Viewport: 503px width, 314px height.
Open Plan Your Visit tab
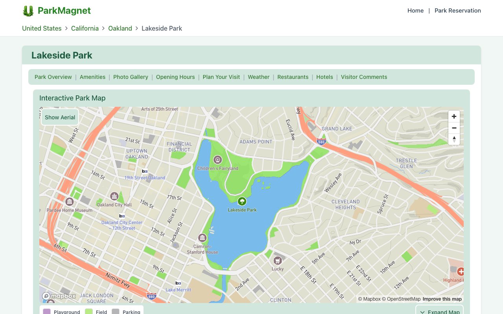[x=221, y=77]
